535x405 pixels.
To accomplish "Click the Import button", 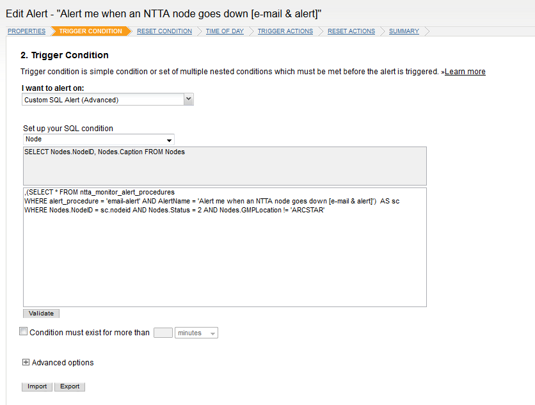I will (37, 386).
